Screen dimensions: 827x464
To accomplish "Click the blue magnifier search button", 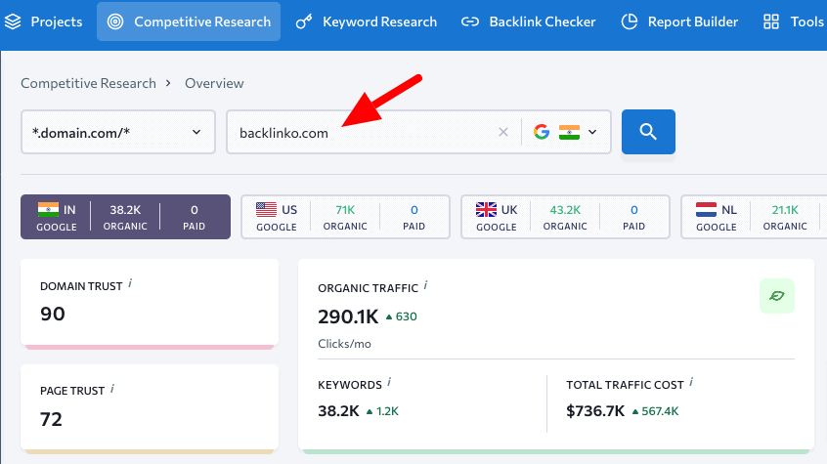I will (648, 132).
